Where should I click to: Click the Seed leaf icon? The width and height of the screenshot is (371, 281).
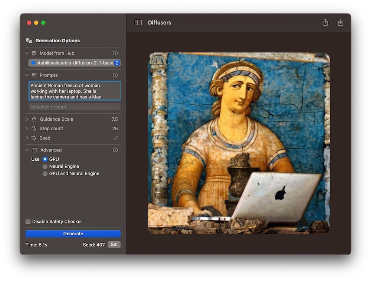(34, 138)
